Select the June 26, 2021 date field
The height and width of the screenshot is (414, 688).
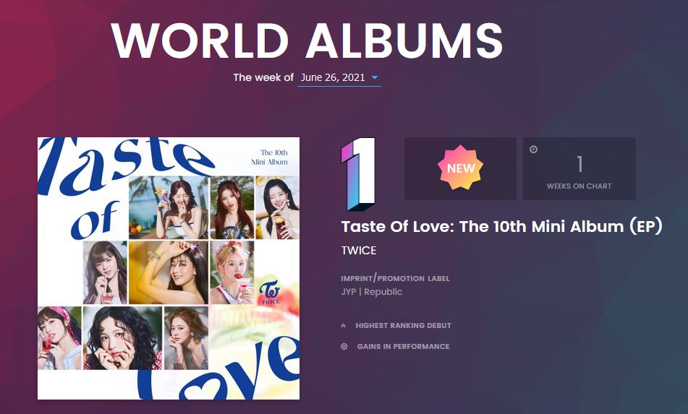tap(339, 77)
